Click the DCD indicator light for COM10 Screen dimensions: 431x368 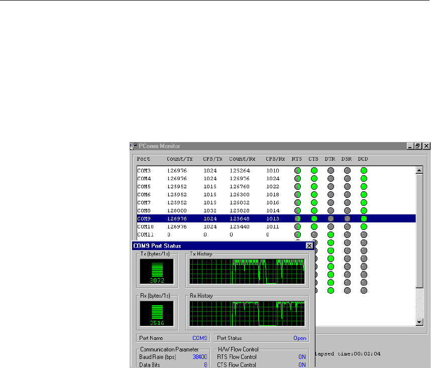[x=364, y=226]
